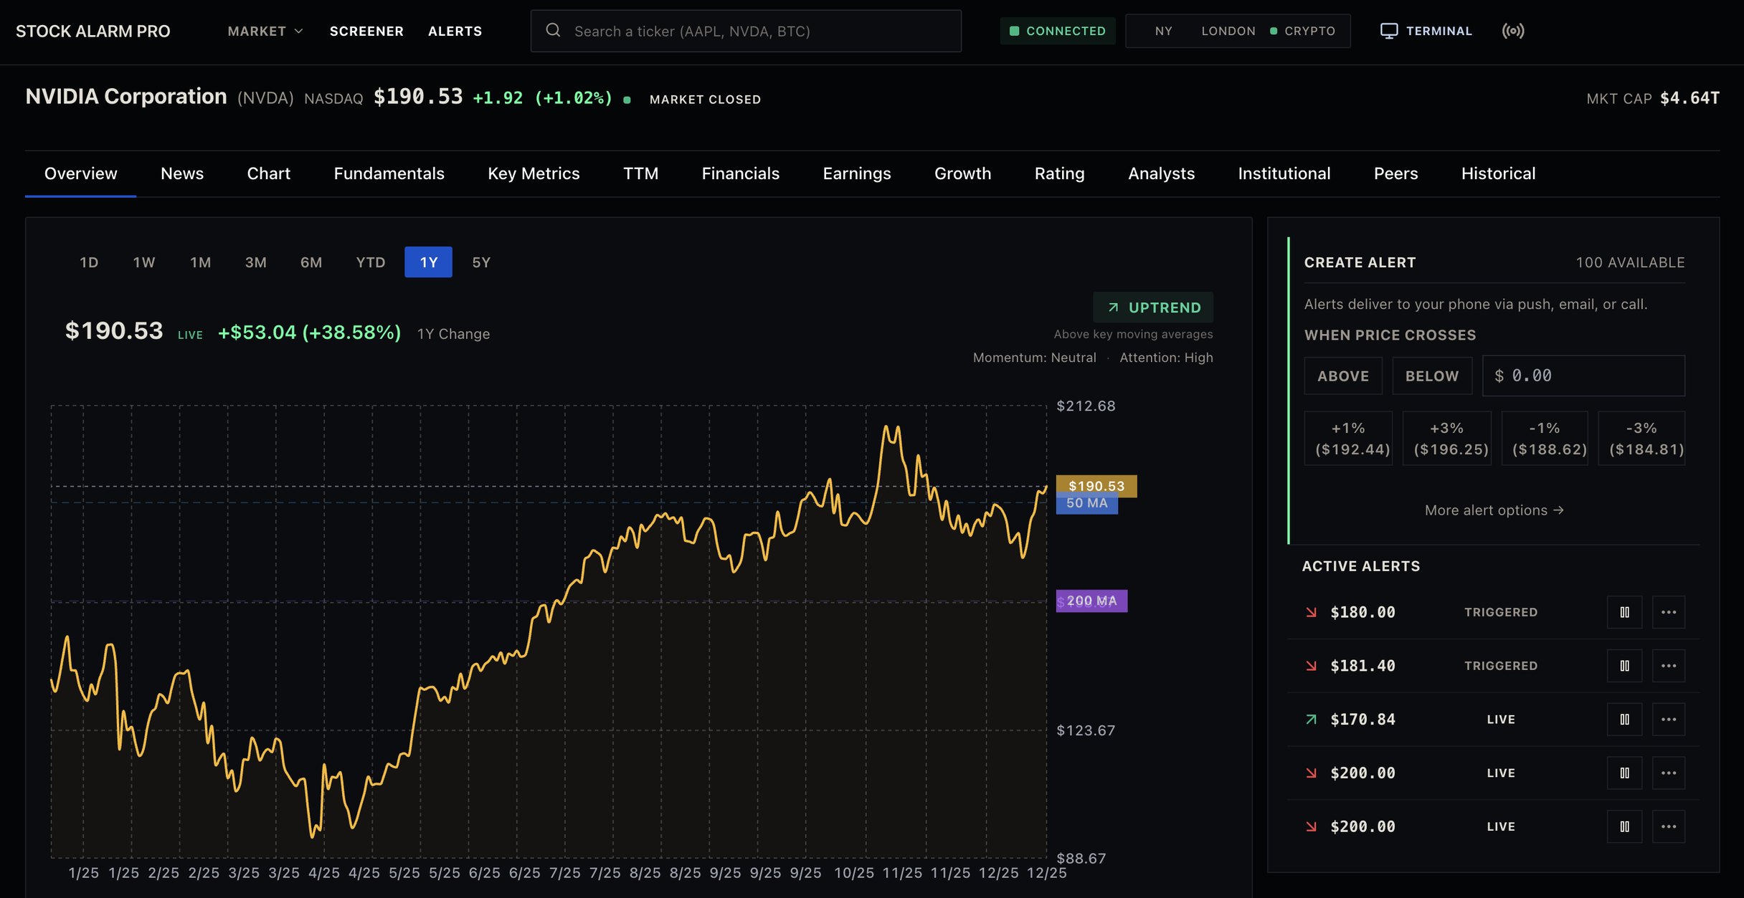Open more options for $170.84 alert

click(x=1669, y=720)
